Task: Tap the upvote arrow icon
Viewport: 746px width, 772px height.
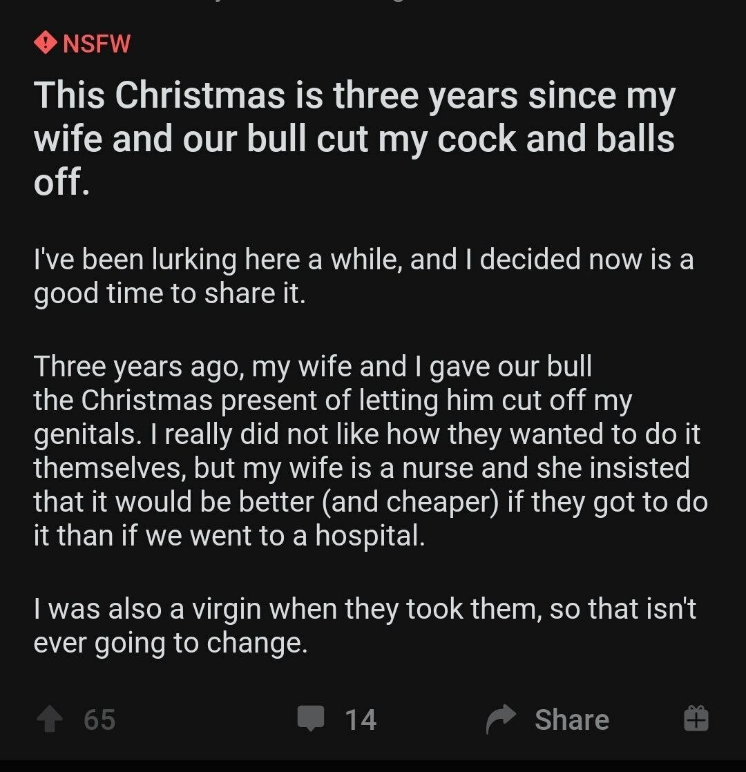Action: point(50,720)
